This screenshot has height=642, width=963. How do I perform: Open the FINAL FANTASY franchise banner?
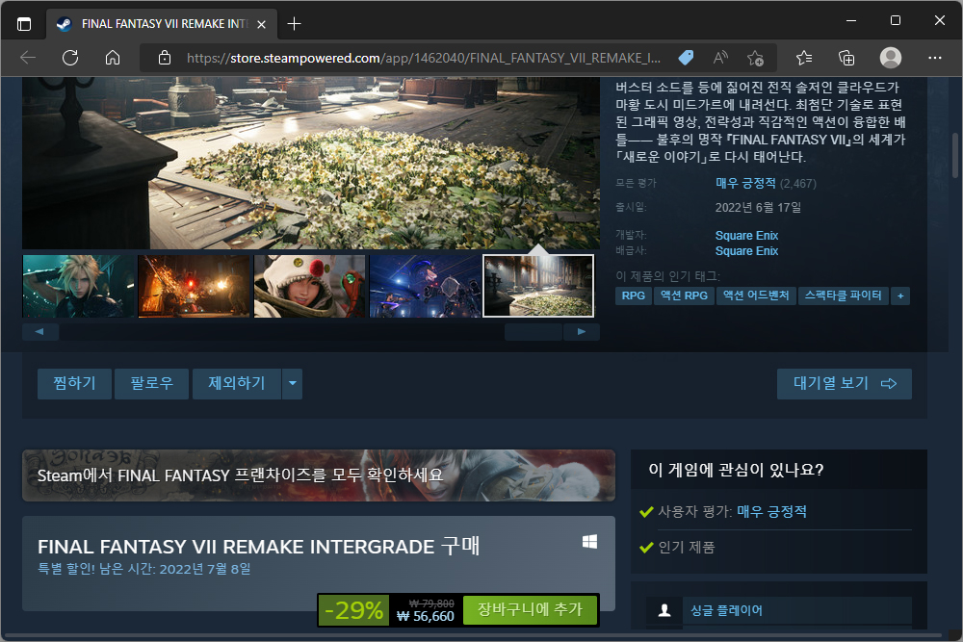tap(319, 475)
